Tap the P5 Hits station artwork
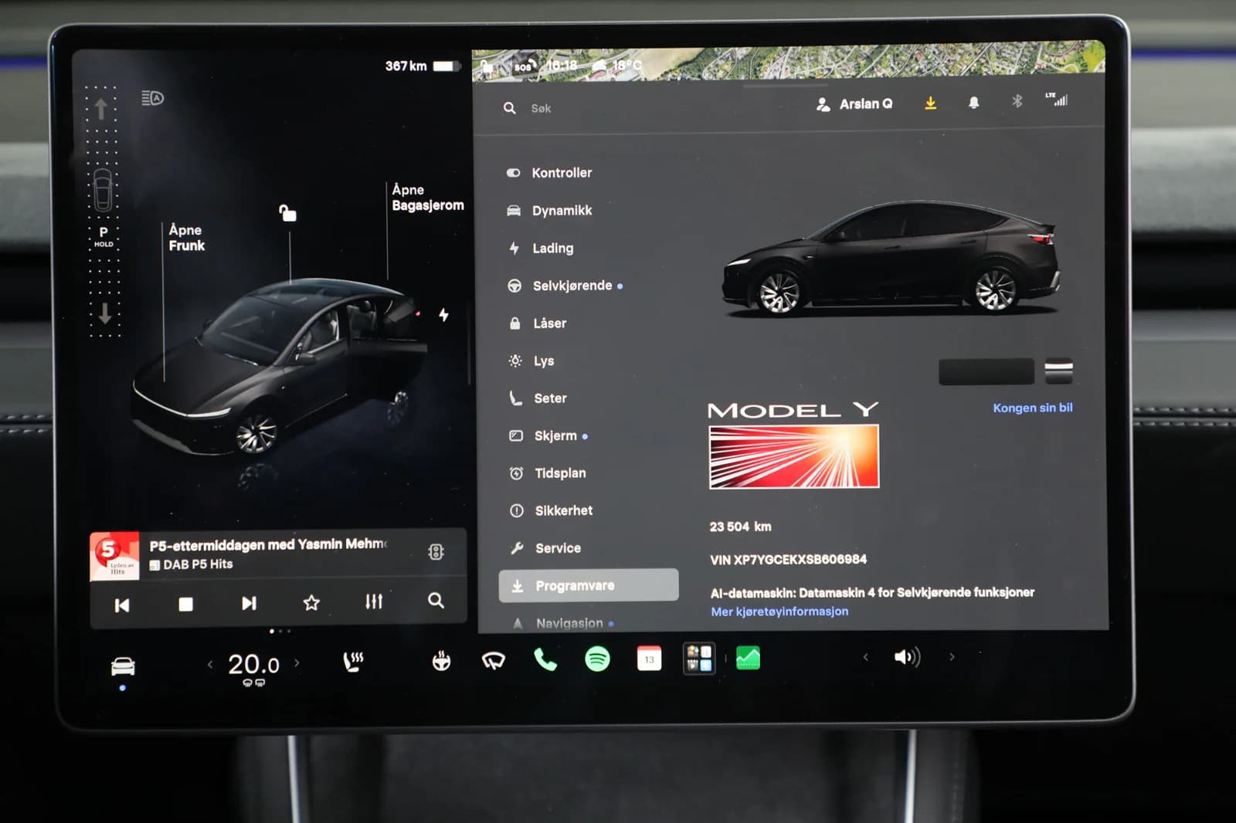The width and height of the screenshot is (1236, 823). point(114,556)
